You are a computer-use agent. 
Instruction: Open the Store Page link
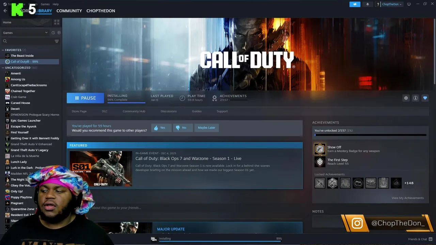(79, 111)
